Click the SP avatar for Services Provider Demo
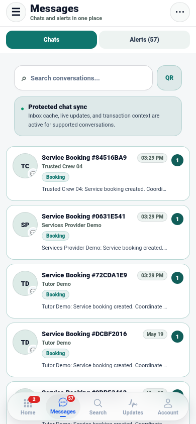The width and height of the screenshot is (196, 424). 25,225
